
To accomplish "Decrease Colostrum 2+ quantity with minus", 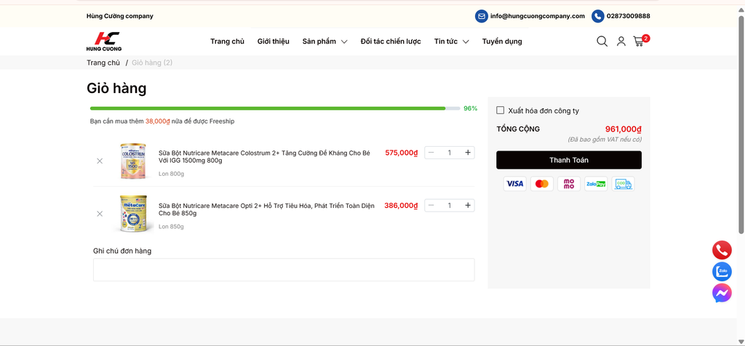I will (431, 153).
